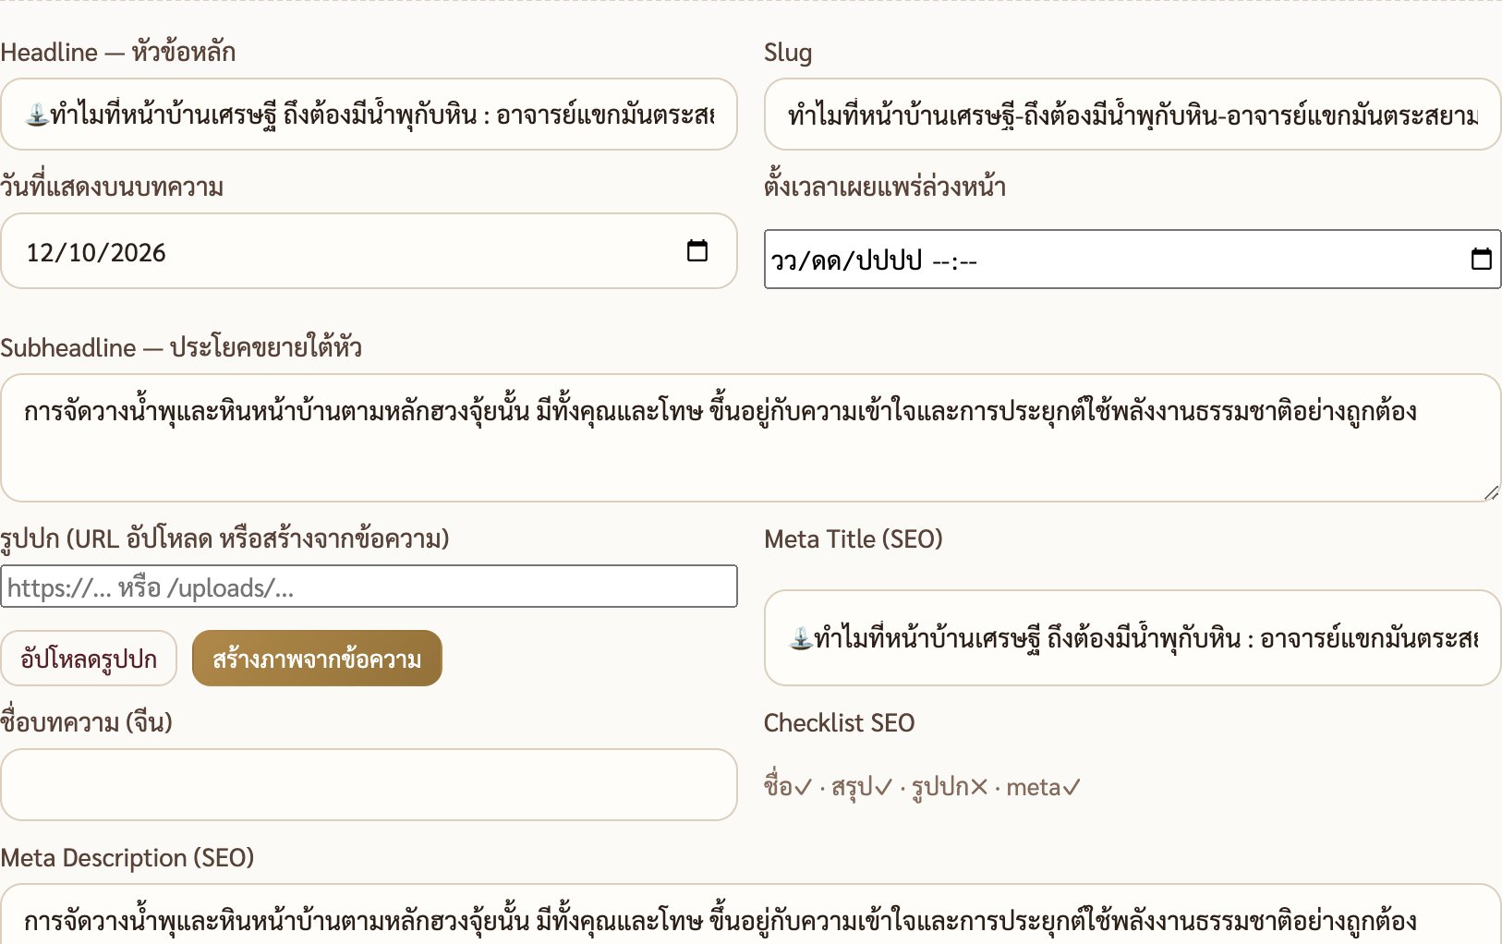Click the Headline input field
Viewport: 1502px width, 944px height.
pos(369,115)
